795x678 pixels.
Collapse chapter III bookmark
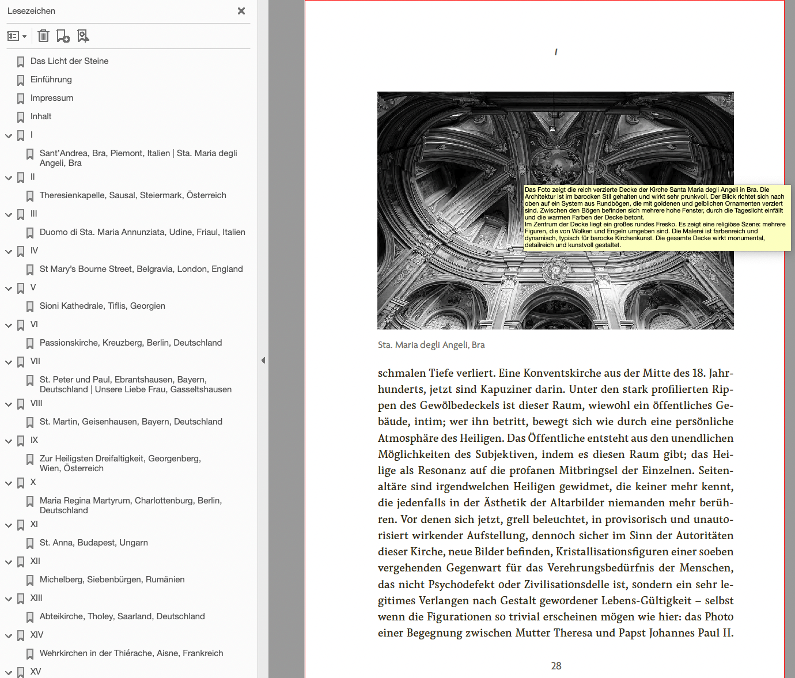pyautogui.click(x=9, y=215)
